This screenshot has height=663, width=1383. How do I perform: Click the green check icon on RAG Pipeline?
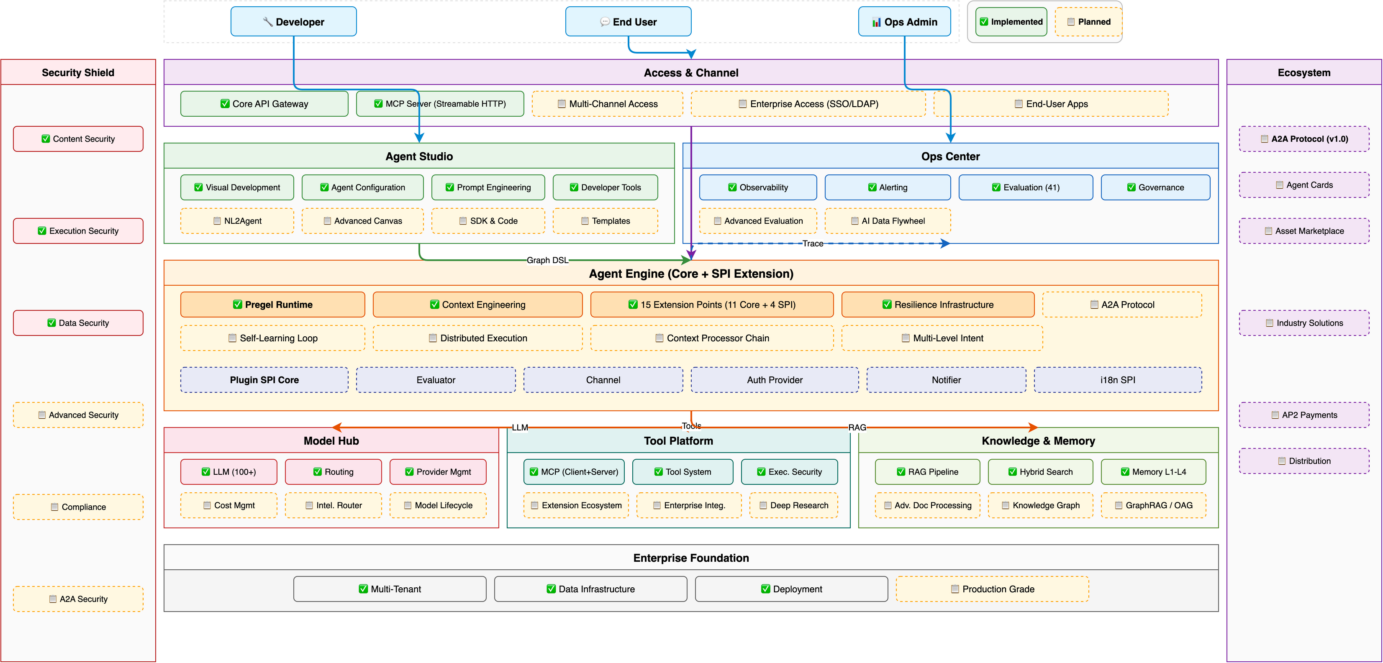coord(901,472)
